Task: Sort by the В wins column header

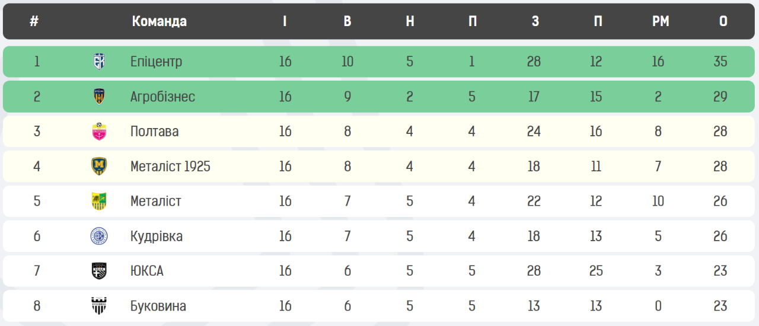Action: tap(347, 21)
